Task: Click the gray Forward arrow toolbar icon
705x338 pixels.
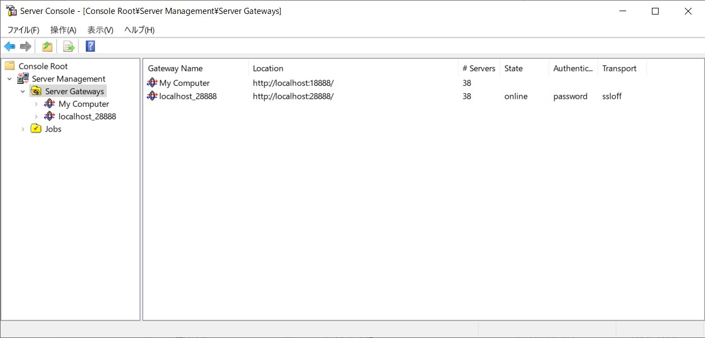Action: (25, 47)
